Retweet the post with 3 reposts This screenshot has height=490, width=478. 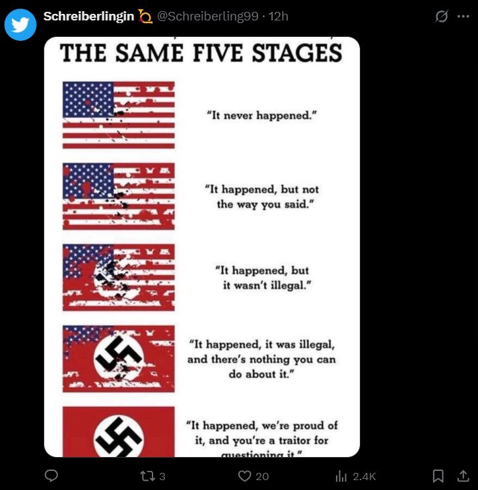[x=153, y=476]
